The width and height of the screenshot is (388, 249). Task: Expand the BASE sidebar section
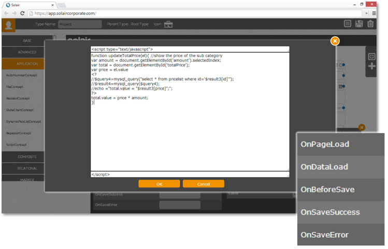[x=27, y=40]
